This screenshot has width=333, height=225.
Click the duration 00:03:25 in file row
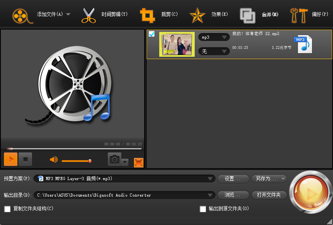point(240,48)
